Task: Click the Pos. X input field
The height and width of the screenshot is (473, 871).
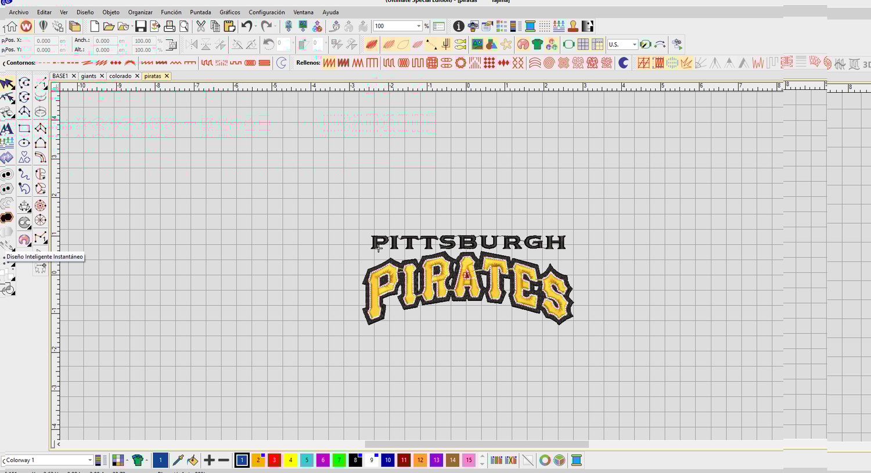Action: tap(45, 41)
